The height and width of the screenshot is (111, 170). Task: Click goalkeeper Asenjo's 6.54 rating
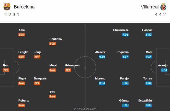[x=164, y=70]
